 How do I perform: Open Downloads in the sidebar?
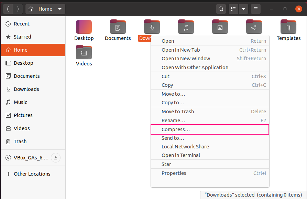[33, 89]
